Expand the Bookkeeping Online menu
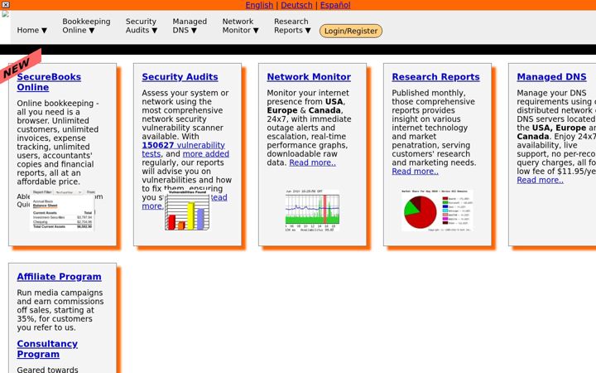 click(x=86, y=26)
